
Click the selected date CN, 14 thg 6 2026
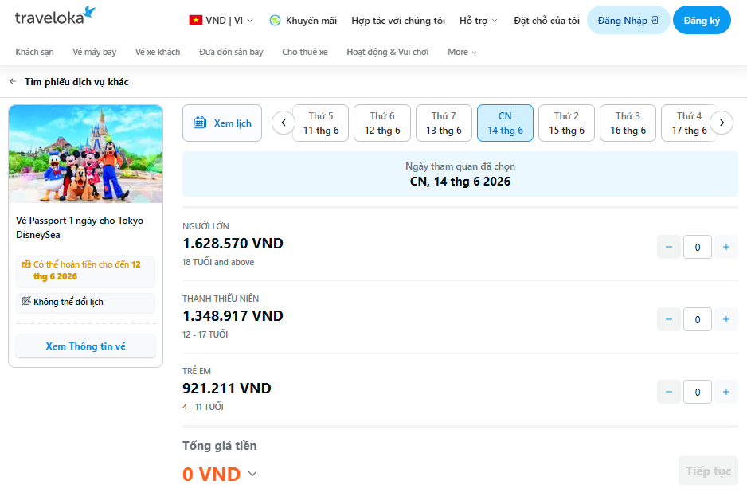click(460, 181)
